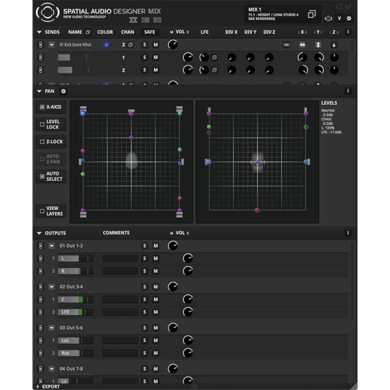Expand the EXPORT section
Viewport: 390px width, 390px height.
pos(38,387)
